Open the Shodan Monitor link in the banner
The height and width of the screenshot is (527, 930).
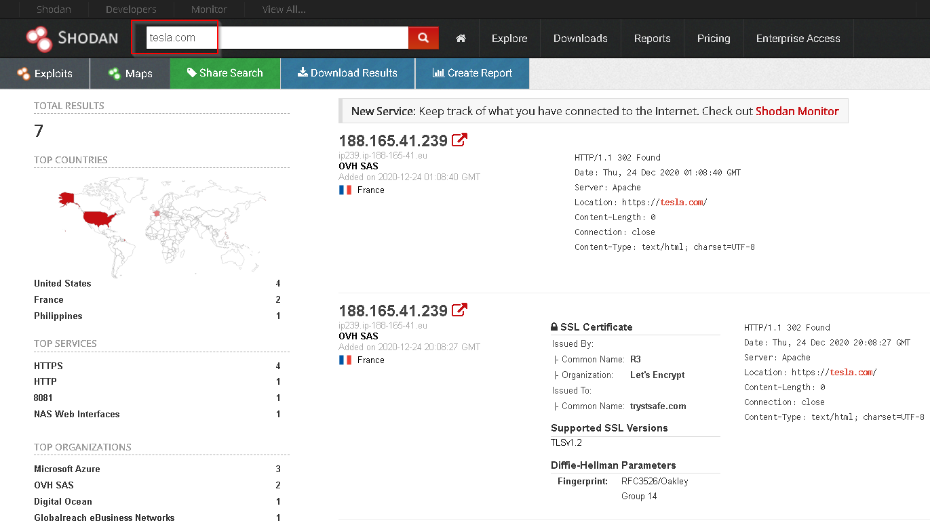(796, 110)
